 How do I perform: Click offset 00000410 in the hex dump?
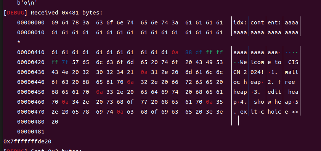pos(31,52)
